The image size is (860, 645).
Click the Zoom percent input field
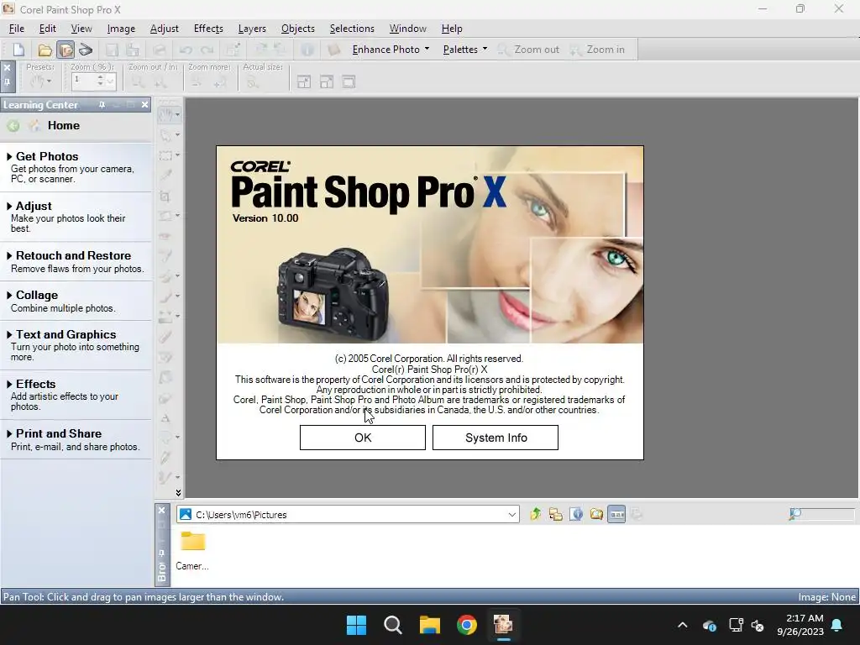83,81
